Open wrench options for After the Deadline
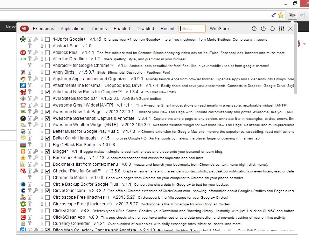309x246 pixels. coord(36,59)
